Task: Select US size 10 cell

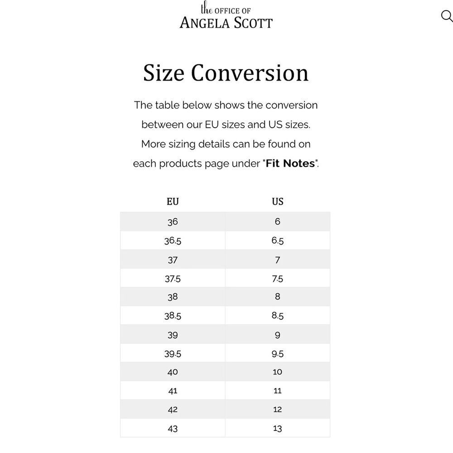Action: coord(278,371)
